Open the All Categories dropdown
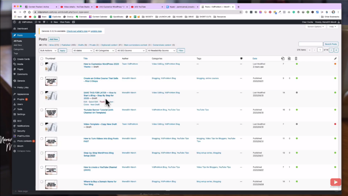This screenshot has width=348, height=196. point(105,50)
